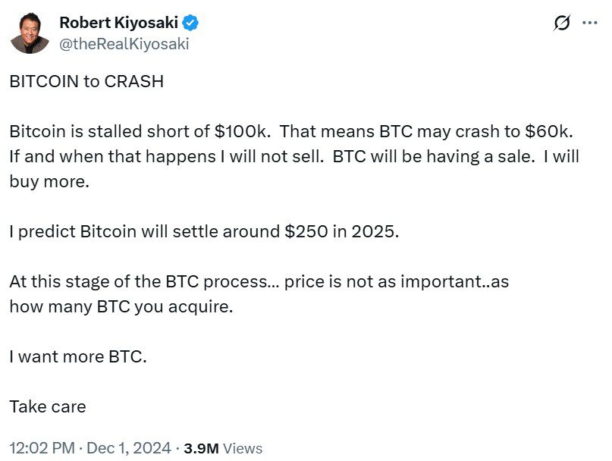Open the Grok explain-post icon
The width and height of the screenshot is (612, 461).
click(562, 24)
